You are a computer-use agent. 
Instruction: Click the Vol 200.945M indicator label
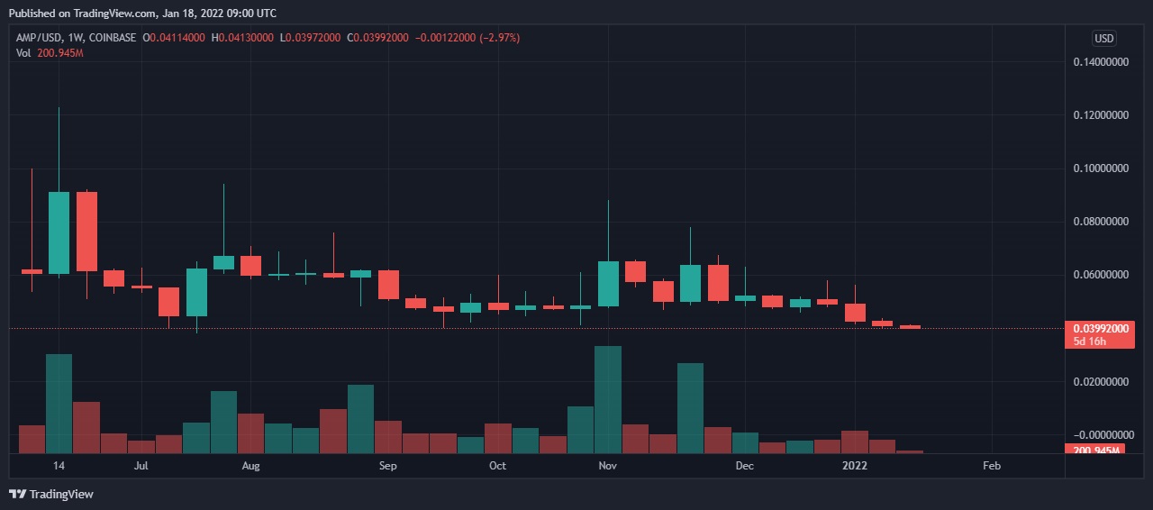pos(50,53)
